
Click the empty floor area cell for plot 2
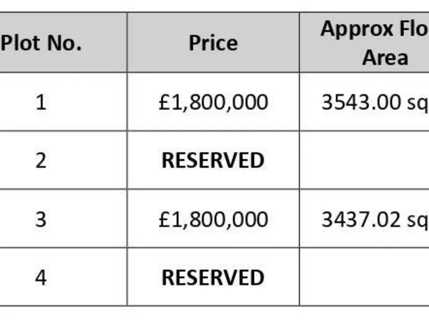point(364,160)
